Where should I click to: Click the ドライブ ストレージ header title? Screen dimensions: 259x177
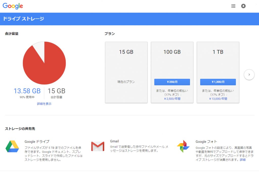point(24,19)
